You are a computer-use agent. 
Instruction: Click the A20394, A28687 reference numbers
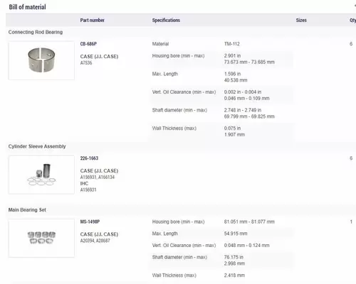tap(95, 241)
